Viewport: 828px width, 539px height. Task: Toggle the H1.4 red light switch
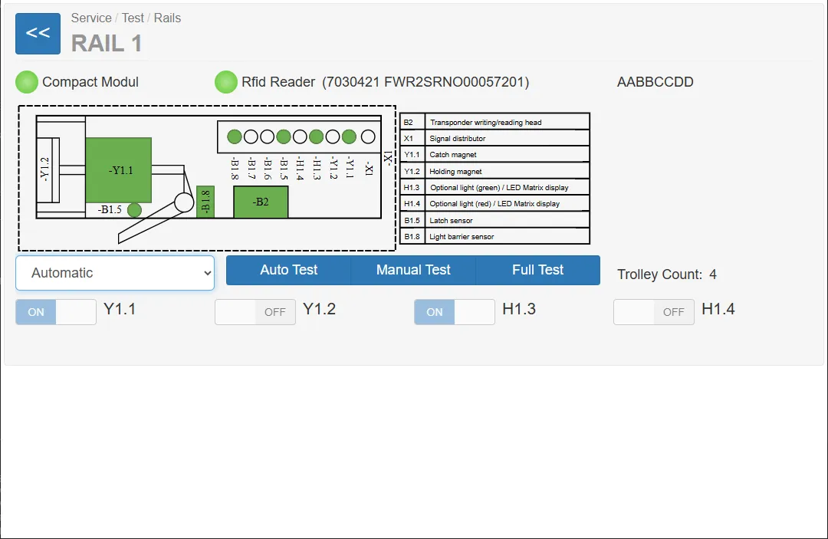[654, 312]
